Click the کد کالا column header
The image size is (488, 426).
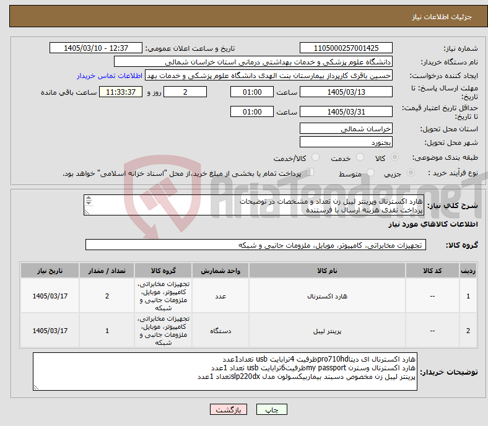tap(432, 271)
